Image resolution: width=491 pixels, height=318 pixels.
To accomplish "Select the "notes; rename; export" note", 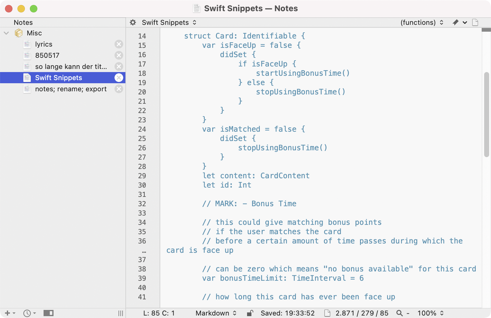I will click(71, 89).
